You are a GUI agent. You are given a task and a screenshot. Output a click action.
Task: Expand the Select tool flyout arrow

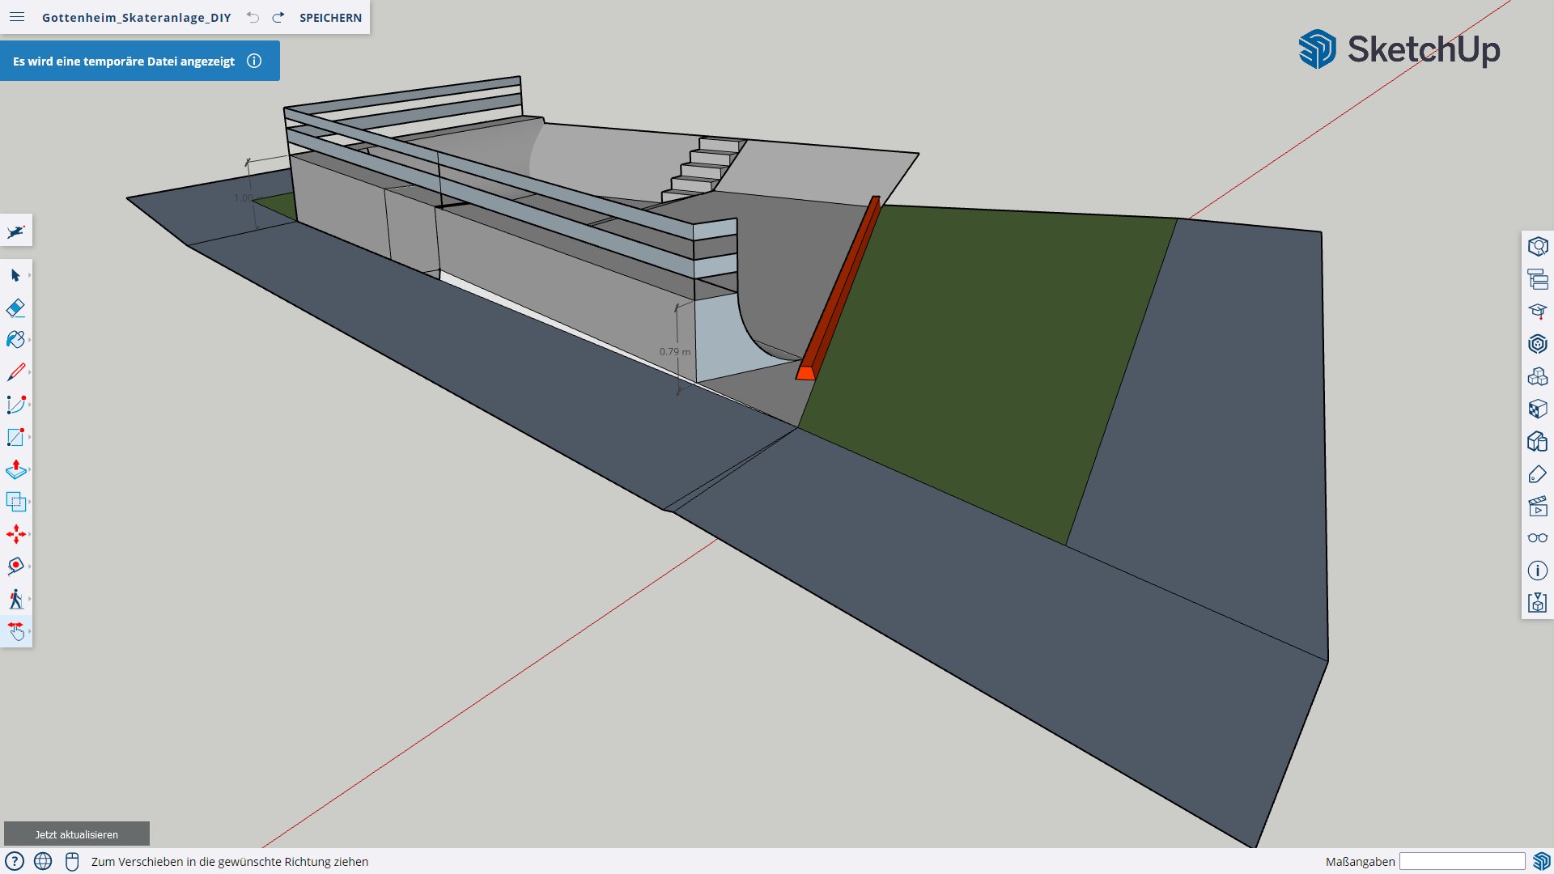(x=30, y=276)
